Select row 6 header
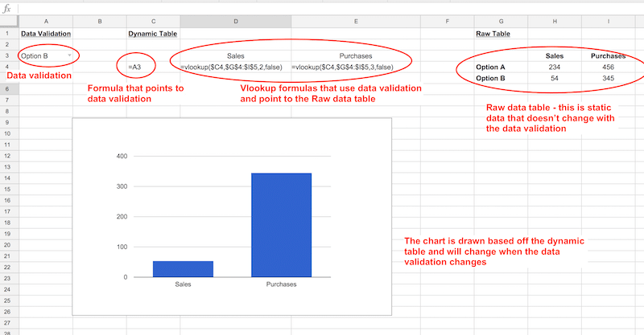Image resolution: width=644 pixels, height=335 pixels. (x=7, y=89)
